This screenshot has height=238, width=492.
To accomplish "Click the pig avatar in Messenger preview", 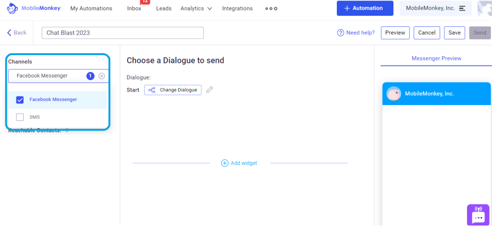I will [x=394, y=93].
